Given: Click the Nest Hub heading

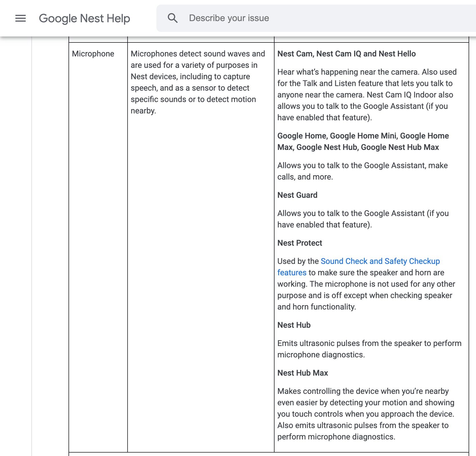Looking at the screenshot, I should [x=294, y=325].
